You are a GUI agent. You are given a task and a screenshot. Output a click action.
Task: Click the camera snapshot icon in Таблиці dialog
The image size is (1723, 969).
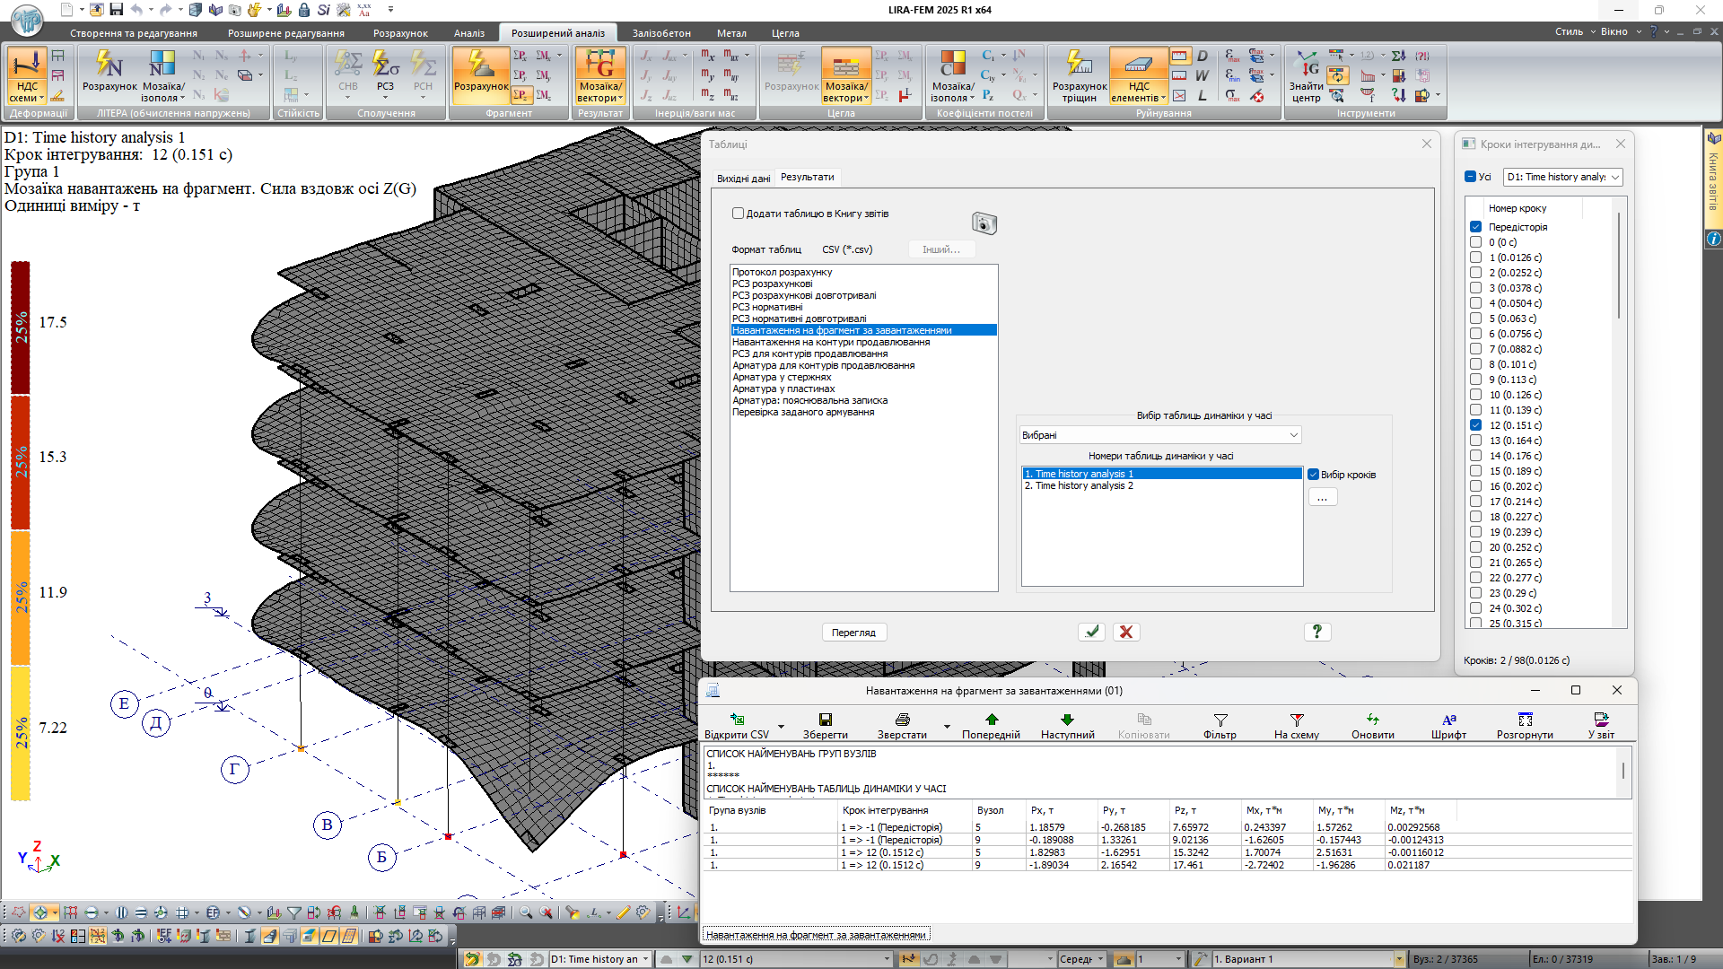click(x=984, y=223)
